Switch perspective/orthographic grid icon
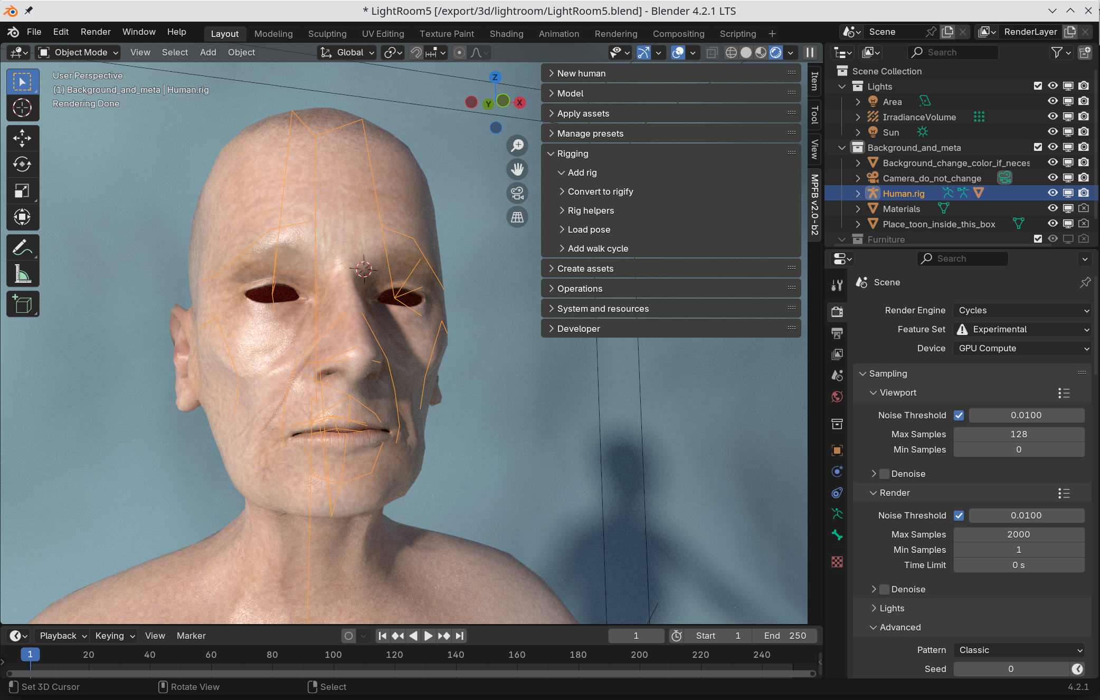This screenshot has width=1100, height=700. [x=517, y=217]
